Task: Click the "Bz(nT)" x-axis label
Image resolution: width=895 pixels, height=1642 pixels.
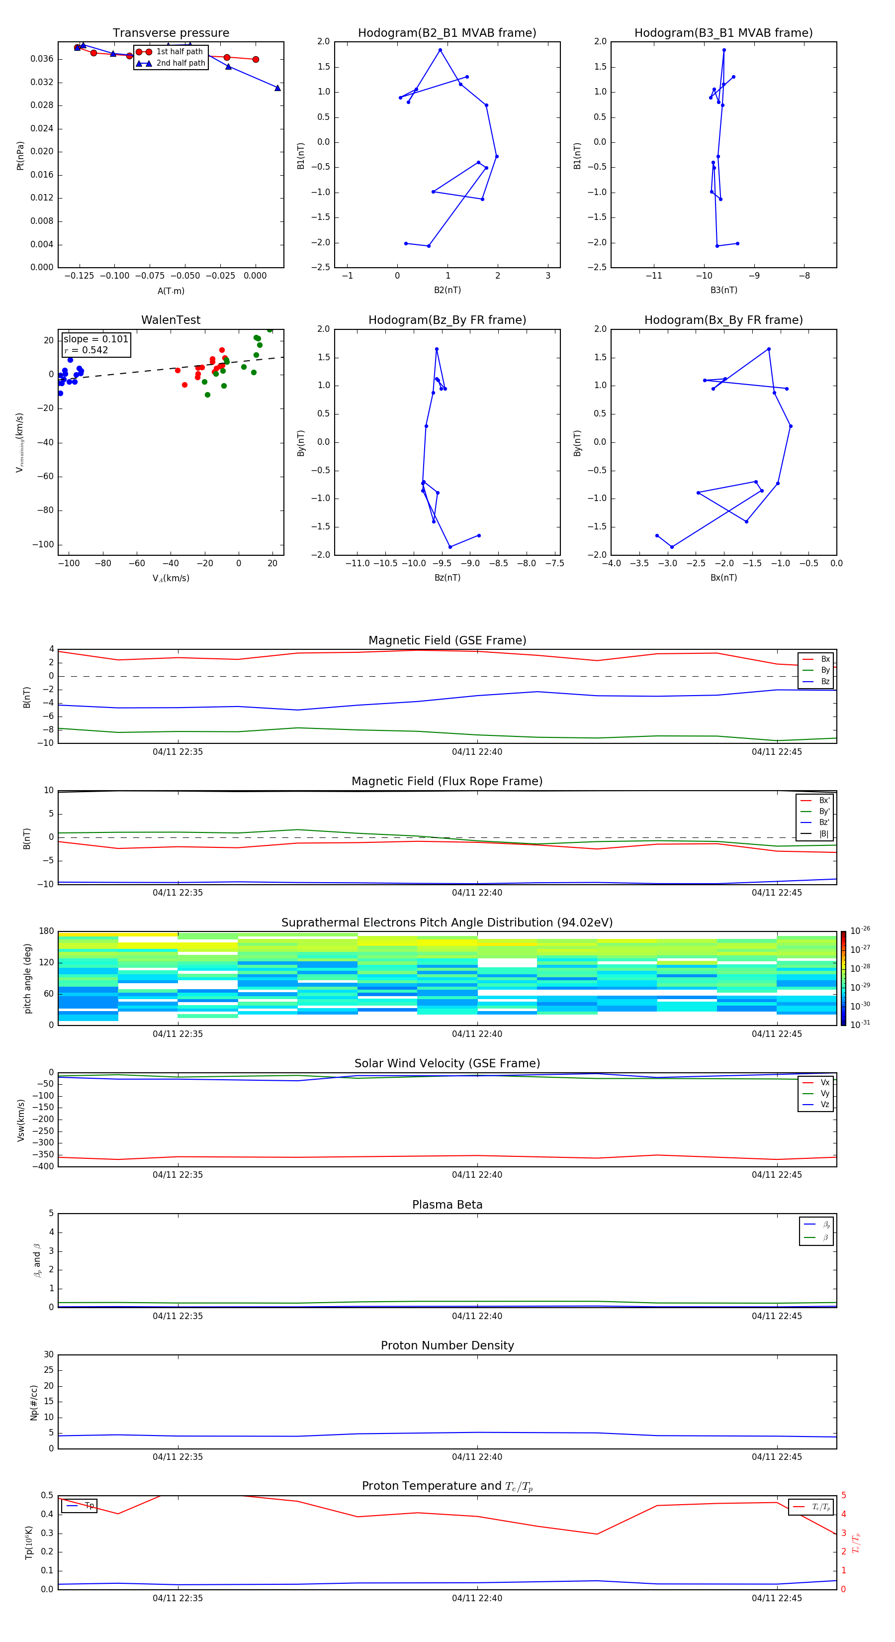Action: 447,578
